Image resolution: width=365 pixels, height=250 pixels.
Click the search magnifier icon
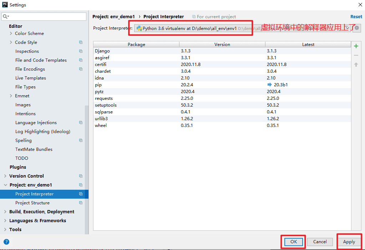tap(5, 16)
